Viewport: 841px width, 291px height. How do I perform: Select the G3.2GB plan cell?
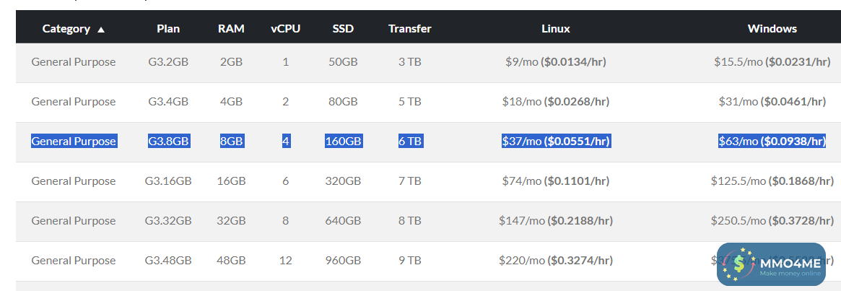pyautogui.click(x=168, y=62)
